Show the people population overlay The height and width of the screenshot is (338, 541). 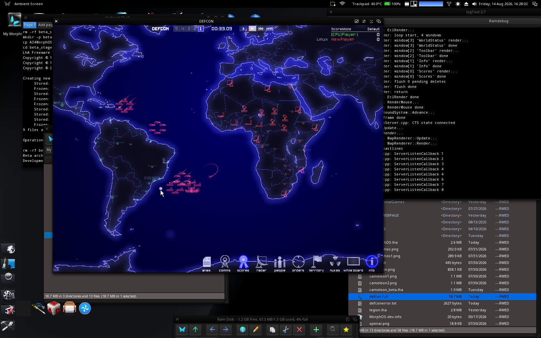point(280,263)
